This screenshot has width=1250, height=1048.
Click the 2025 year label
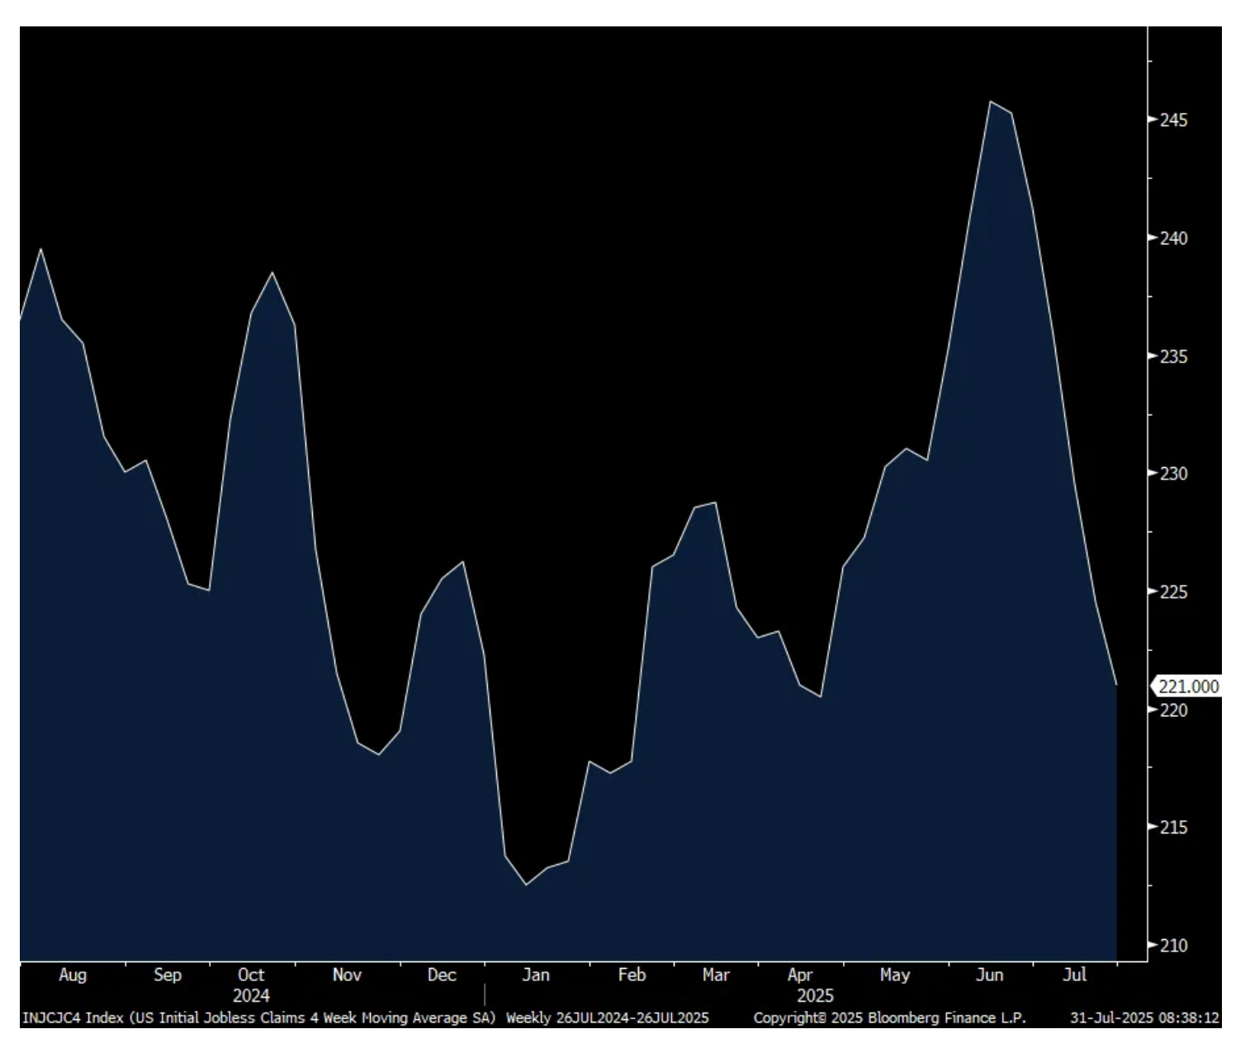[815, 995]
